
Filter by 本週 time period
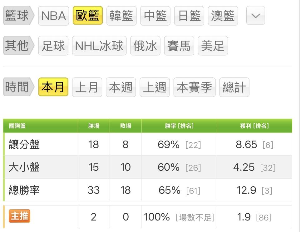[x=121, y=87]
